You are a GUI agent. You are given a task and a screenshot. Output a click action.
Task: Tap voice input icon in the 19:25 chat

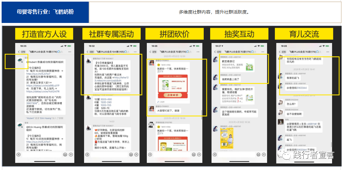18,154
